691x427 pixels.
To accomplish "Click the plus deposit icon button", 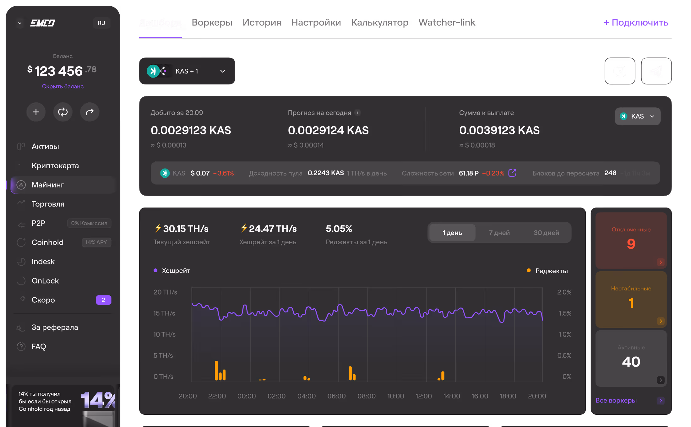I will 36,112.
